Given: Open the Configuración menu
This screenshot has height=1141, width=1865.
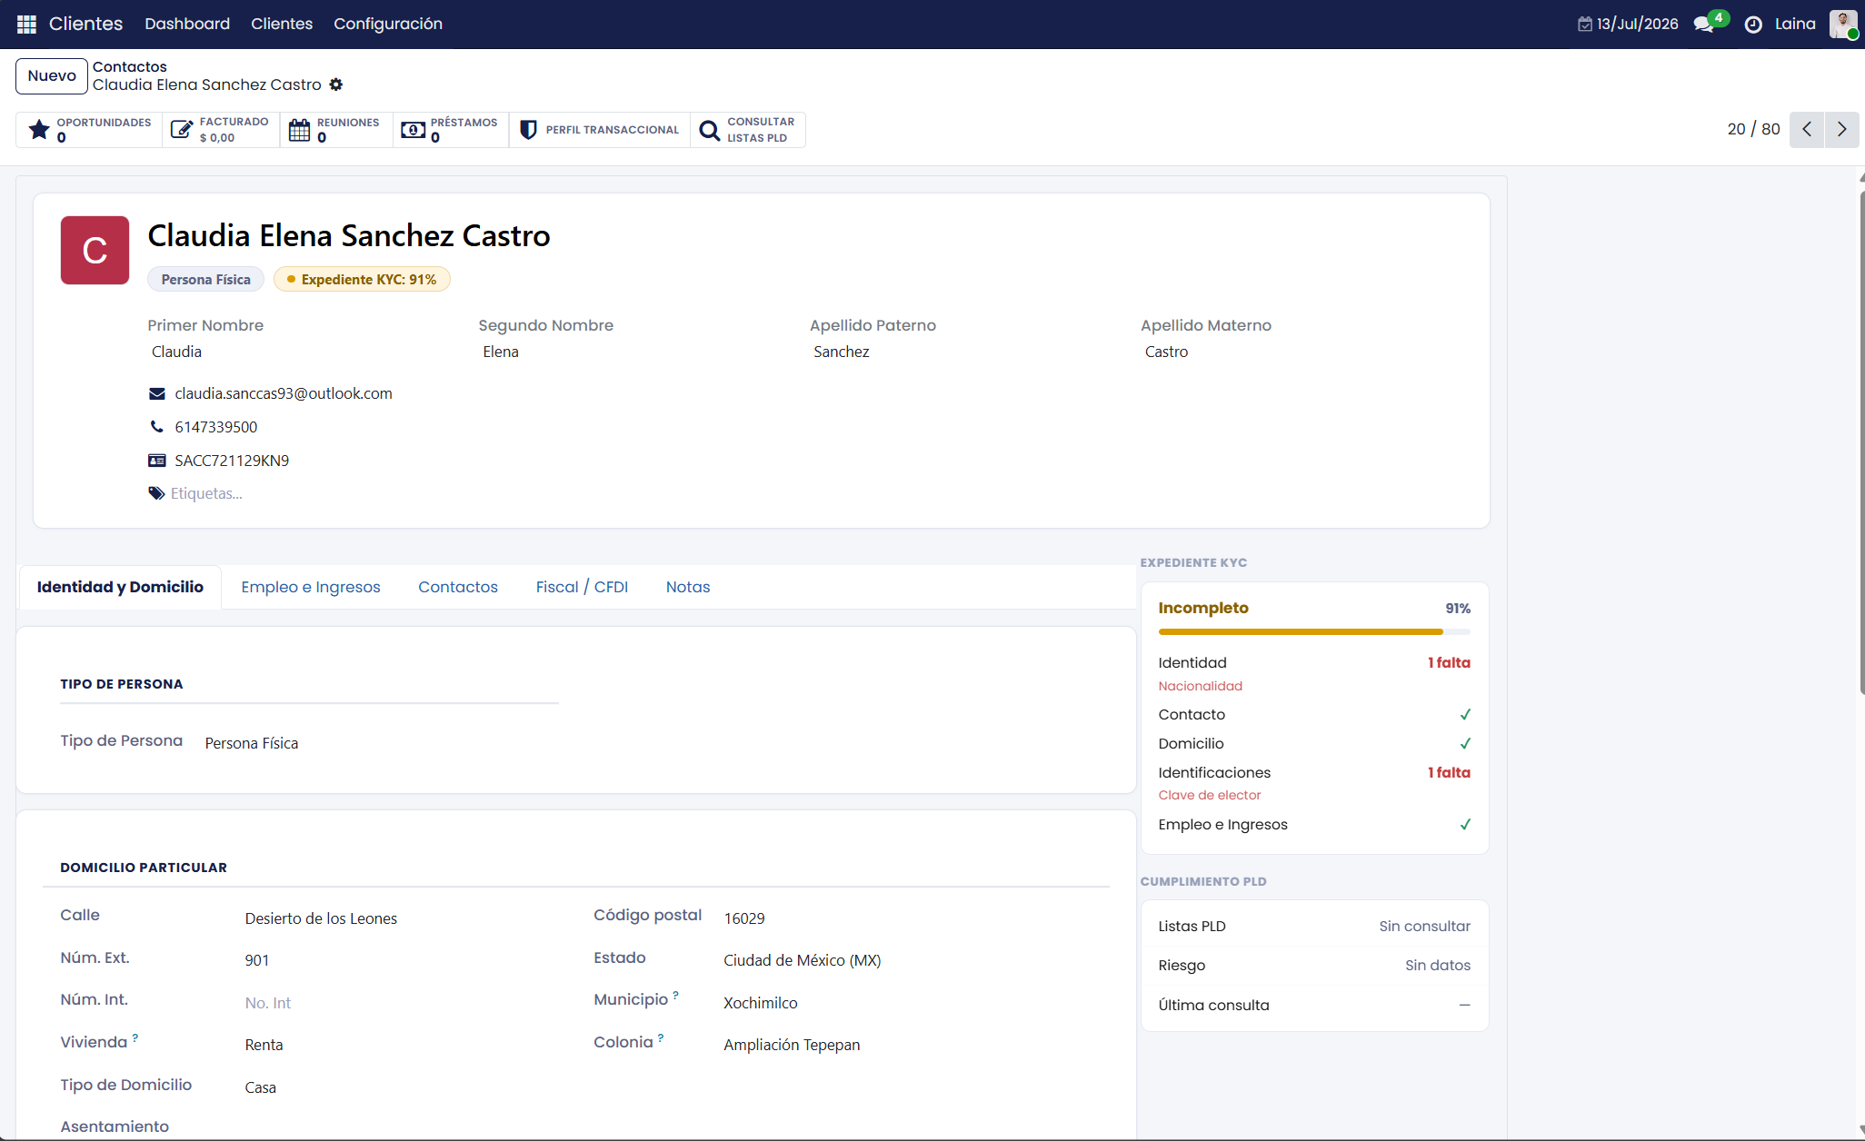Looking at the screenshot, I should (388, 24).
